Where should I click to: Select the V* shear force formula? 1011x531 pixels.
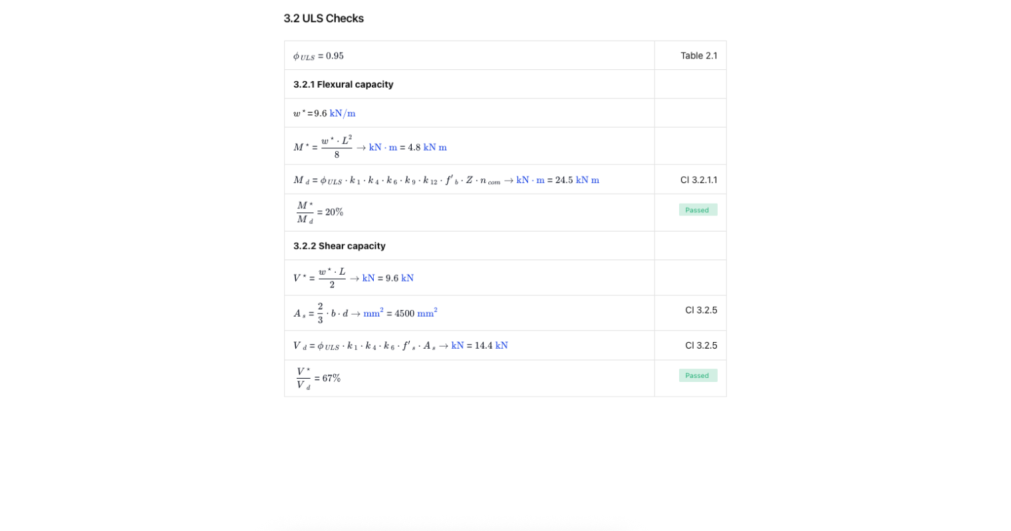pos(353,278)
